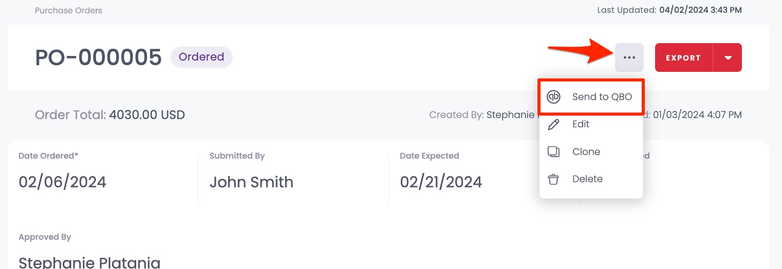Click the pencil Edit icon
Image resolution: width=782 pixels, height=269 pixels.
(553, 124)
